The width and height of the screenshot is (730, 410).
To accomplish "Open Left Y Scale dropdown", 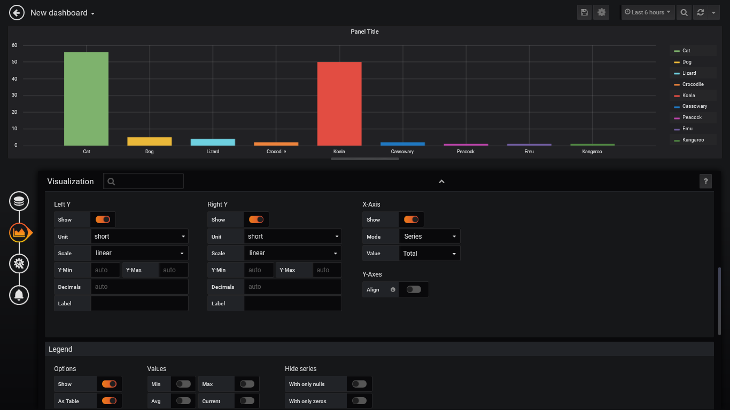I will click(x=139, y=253).
